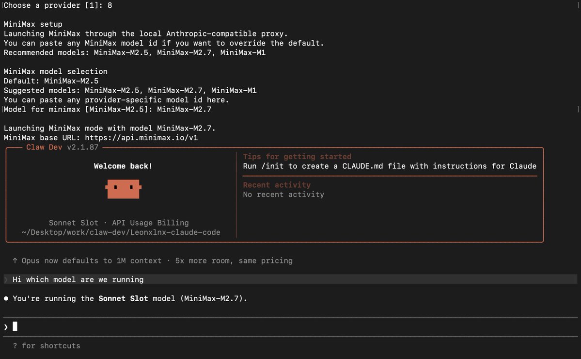This screenshot has height=359, width=581.
Task: Click 'You can paste any provider-specific model id here'
Action: 116,100
